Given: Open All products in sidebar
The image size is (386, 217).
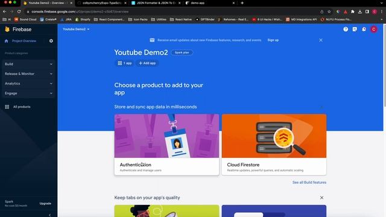Looking at the screenshot, I should click(22, 107).
